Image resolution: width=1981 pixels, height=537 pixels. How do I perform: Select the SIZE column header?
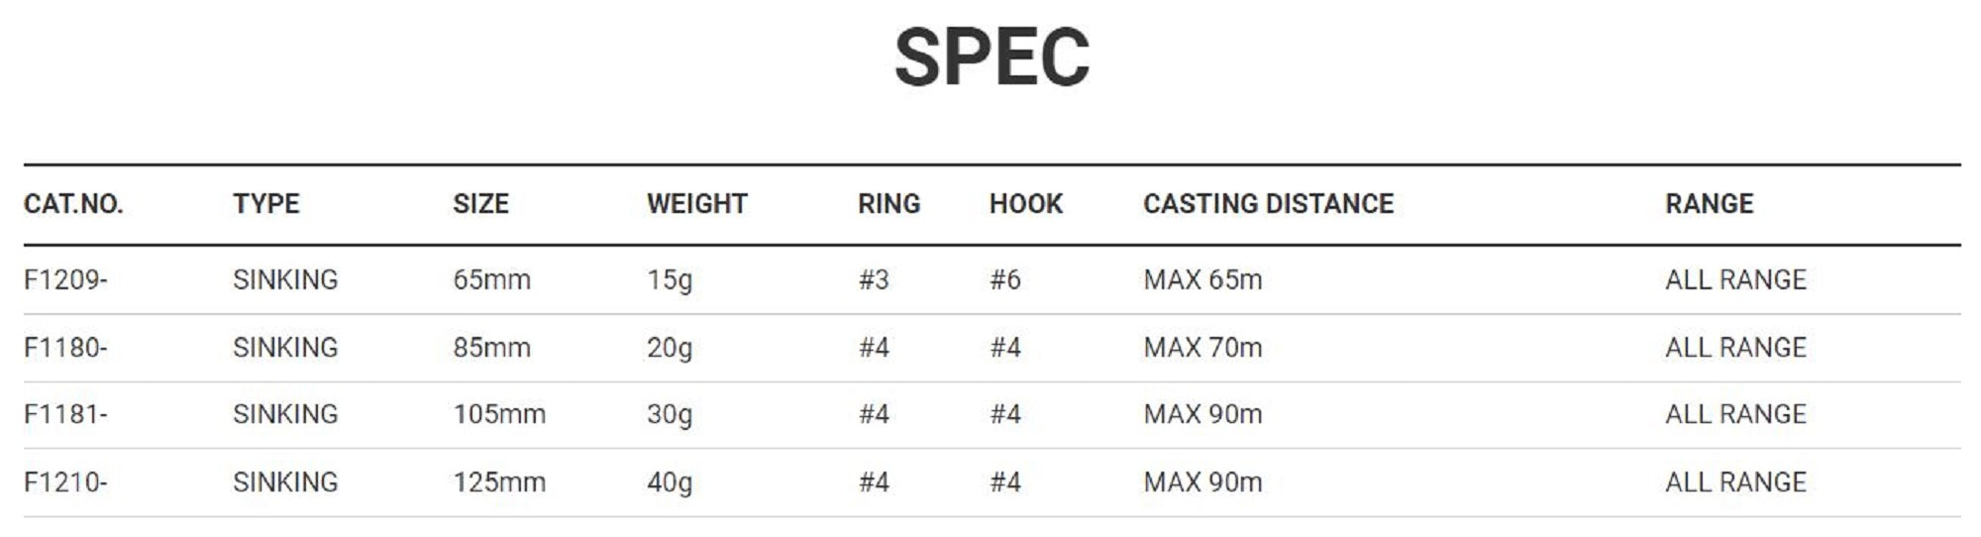(x=480, y=204)
